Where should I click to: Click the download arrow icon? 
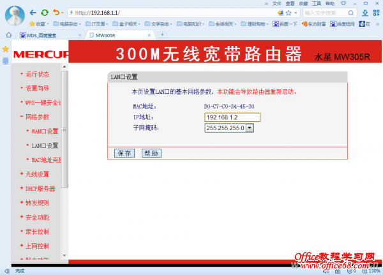365,13
